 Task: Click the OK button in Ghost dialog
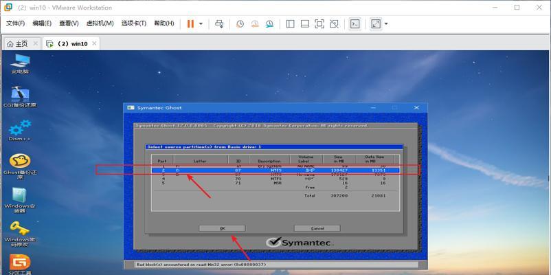(222, 228)
